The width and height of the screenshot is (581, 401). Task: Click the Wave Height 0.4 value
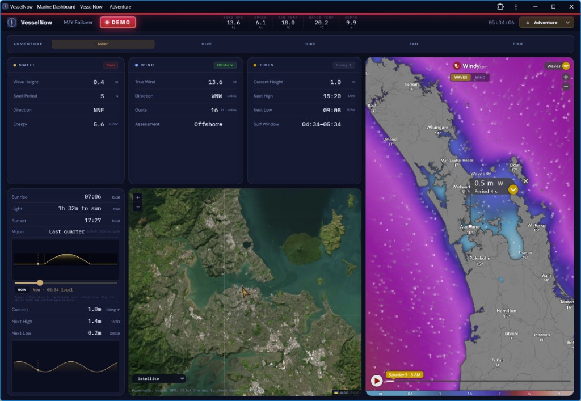pyautogui.click(x=99, y=82)
